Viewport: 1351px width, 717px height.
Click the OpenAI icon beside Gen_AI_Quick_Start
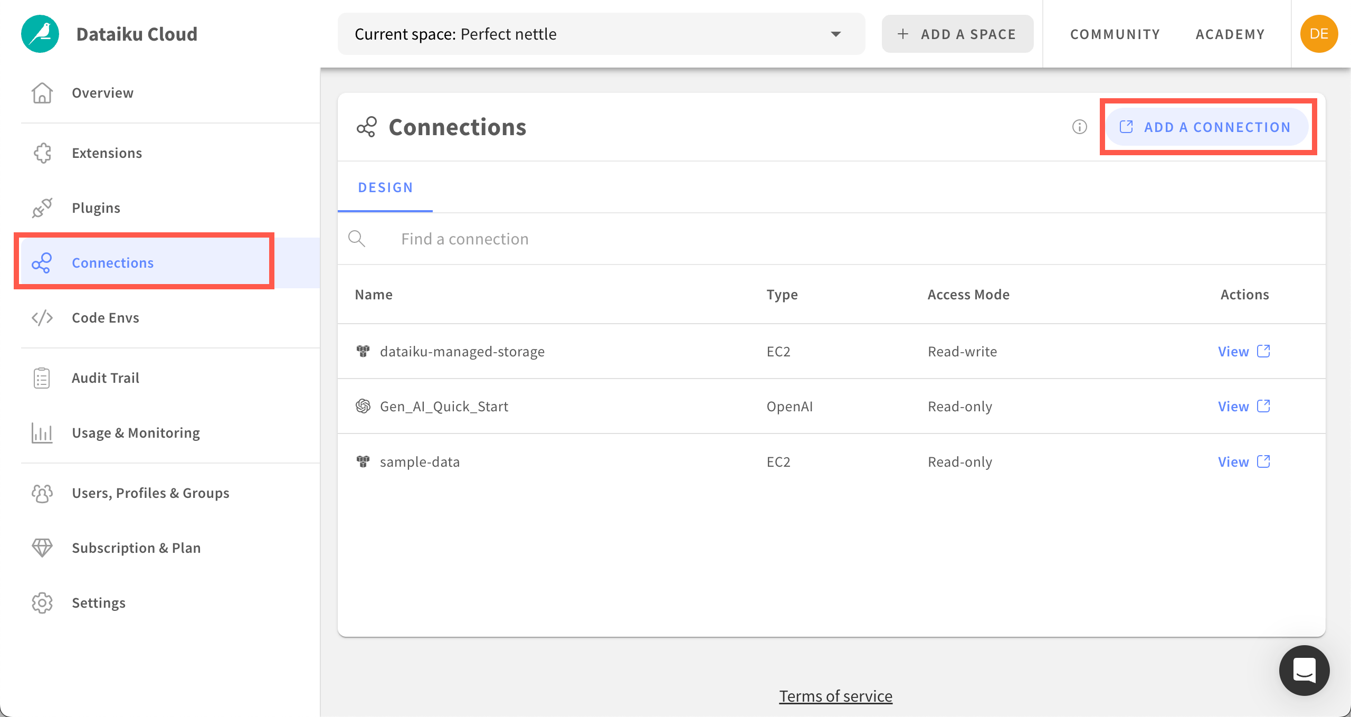pos(364,406)
